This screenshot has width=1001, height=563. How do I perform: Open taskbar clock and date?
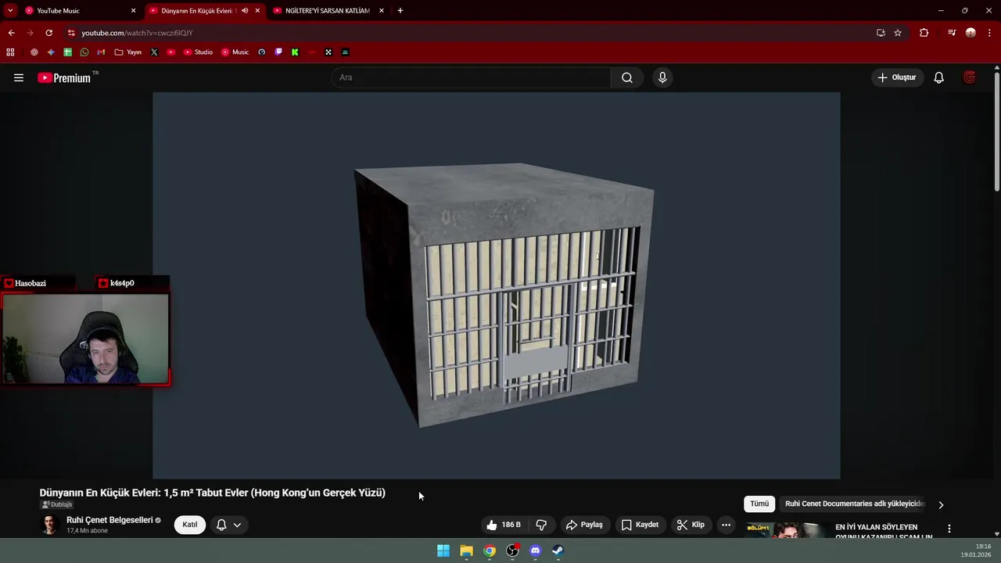point(978,550)
